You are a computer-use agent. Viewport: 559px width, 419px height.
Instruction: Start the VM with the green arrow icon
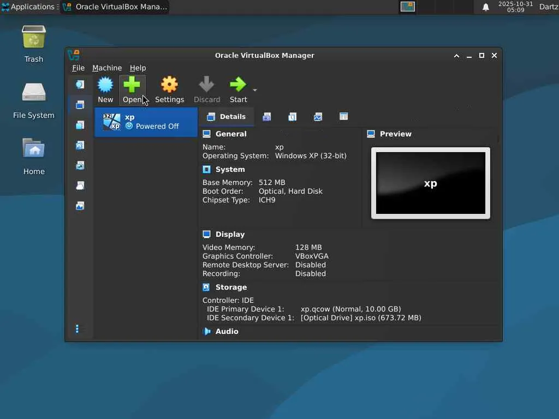(238, 85)
